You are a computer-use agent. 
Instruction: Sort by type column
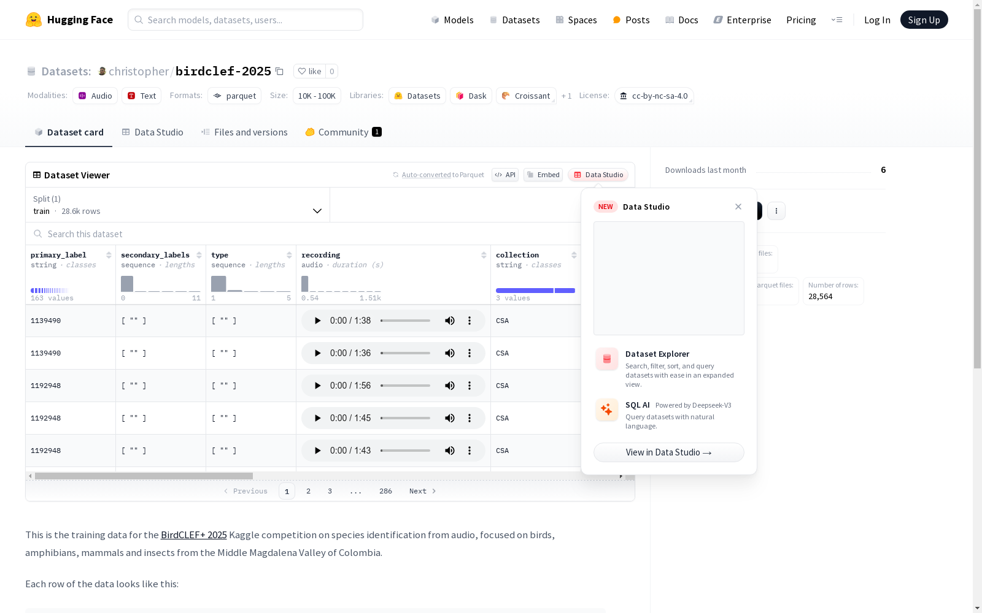pos(289,255)
